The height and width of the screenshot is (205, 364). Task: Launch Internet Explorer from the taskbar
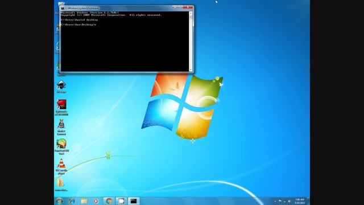click(x=72, y=201)
